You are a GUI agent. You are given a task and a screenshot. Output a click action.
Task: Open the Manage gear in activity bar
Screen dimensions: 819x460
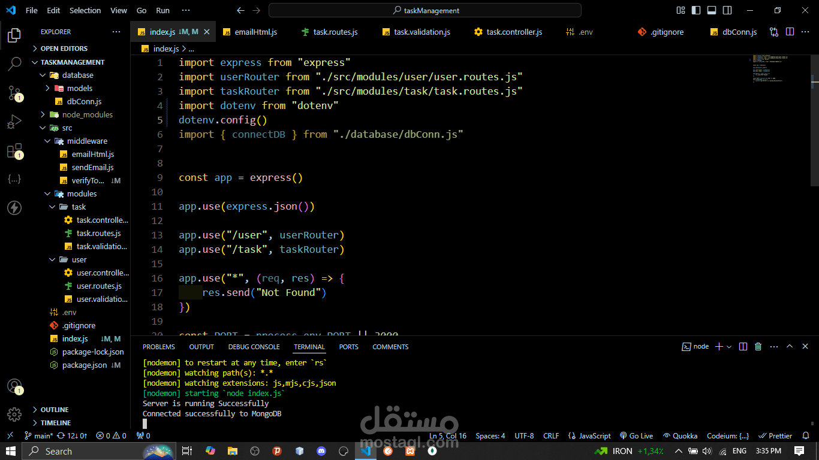coord(14,414)
